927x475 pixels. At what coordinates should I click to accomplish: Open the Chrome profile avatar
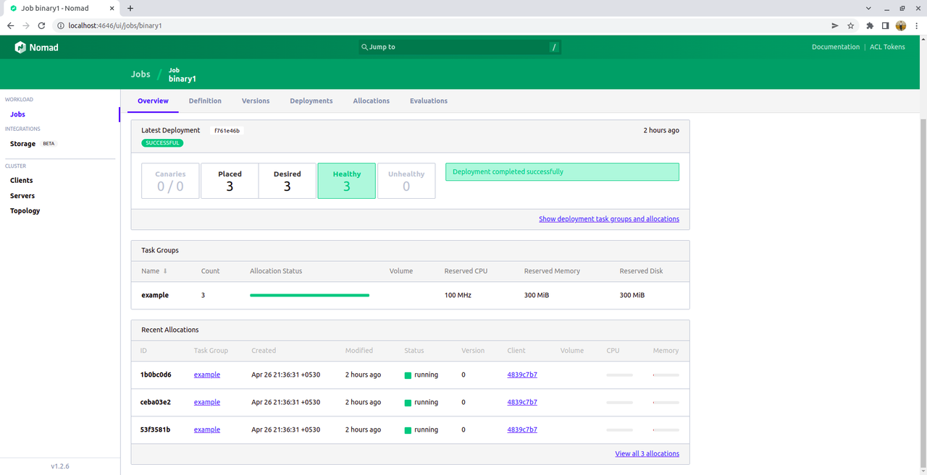[901, 25]
